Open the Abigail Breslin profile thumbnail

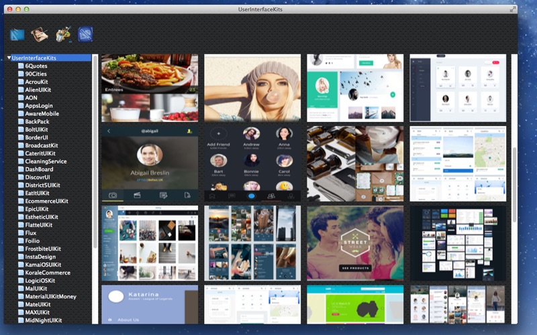click(x=150, y=163)
